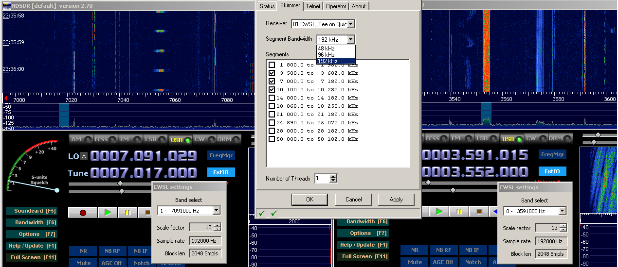Select USB mode in right HDSDR window
Screen dimensions: 618x267
click(511, 139)
